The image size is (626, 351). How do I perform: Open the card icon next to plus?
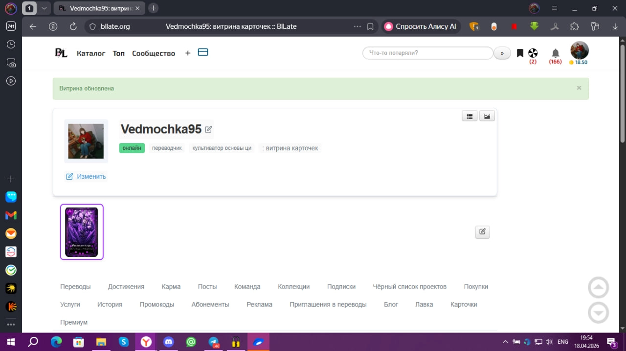coord(203,52)
